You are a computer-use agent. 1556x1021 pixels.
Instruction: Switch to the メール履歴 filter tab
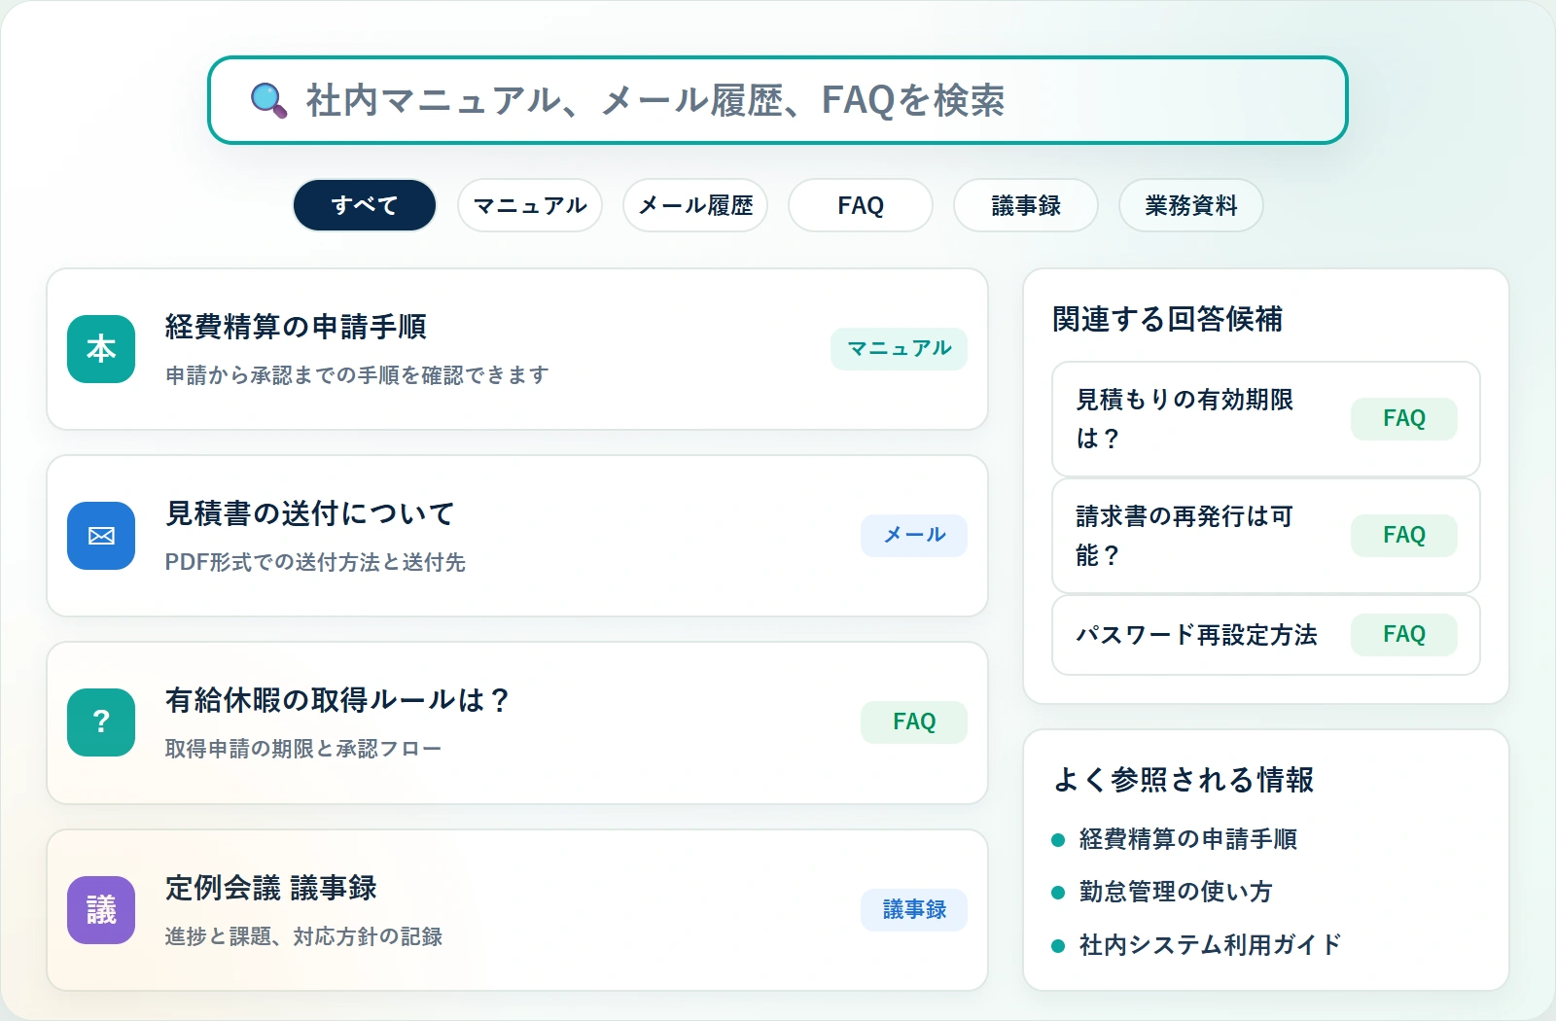(695, 205)
